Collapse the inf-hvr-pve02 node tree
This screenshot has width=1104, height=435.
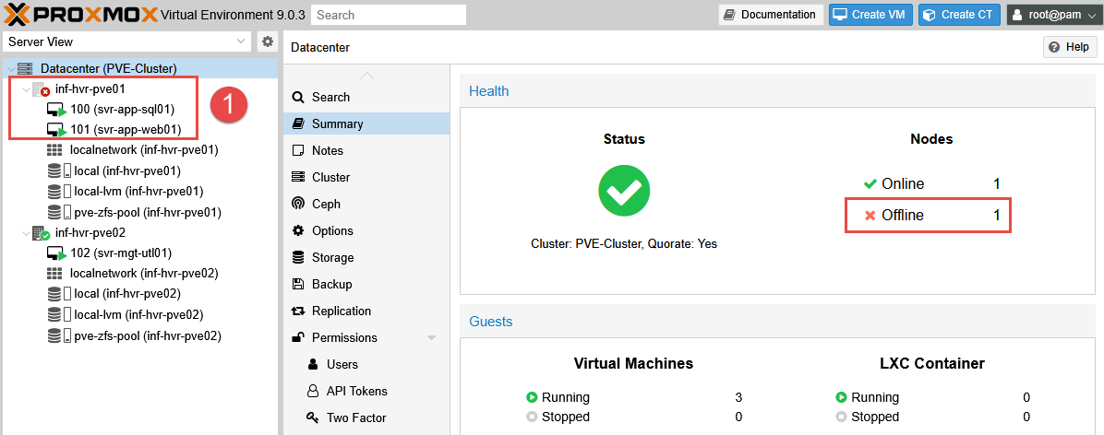(x=24, y=233)
